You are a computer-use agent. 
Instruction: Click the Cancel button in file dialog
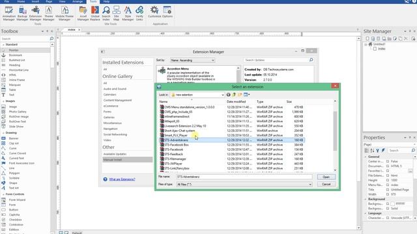tap(326, 184)
